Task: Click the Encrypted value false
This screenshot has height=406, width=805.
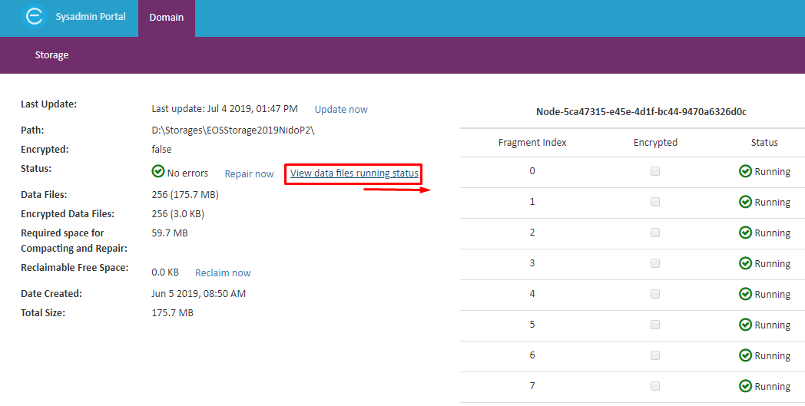Action: pos(162,150)
